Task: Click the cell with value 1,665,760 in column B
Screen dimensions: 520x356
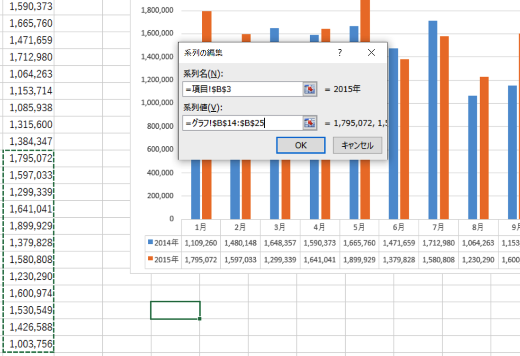Action: tap(28, 23)
